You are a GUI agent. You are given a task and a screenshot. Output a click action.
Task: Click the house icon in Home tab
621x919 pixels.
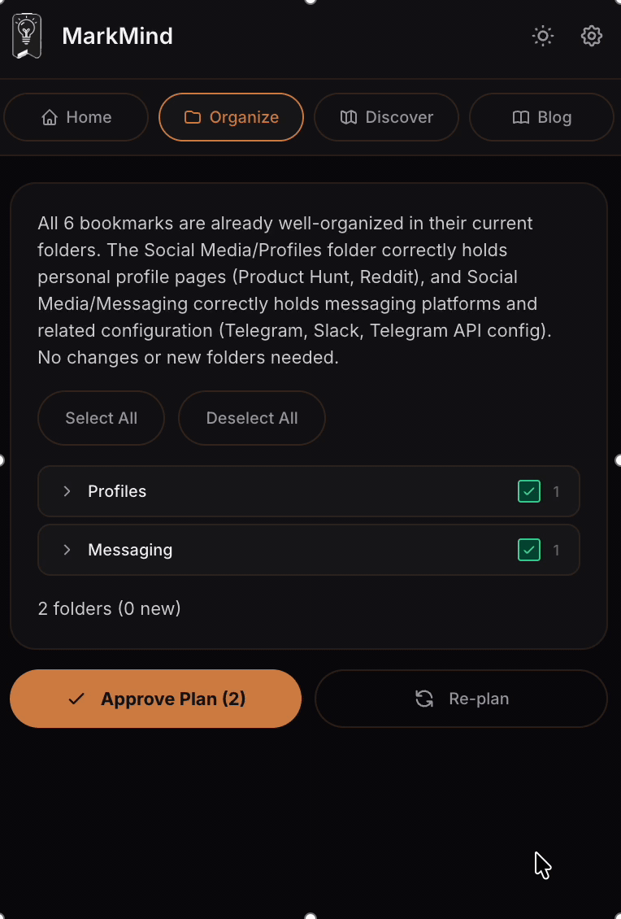[50, 117]
